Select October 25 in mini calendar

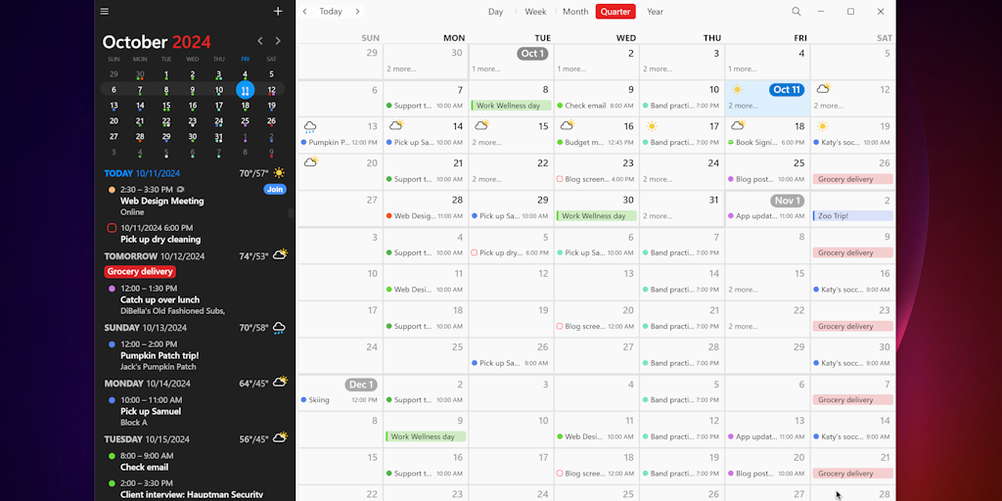246,121
